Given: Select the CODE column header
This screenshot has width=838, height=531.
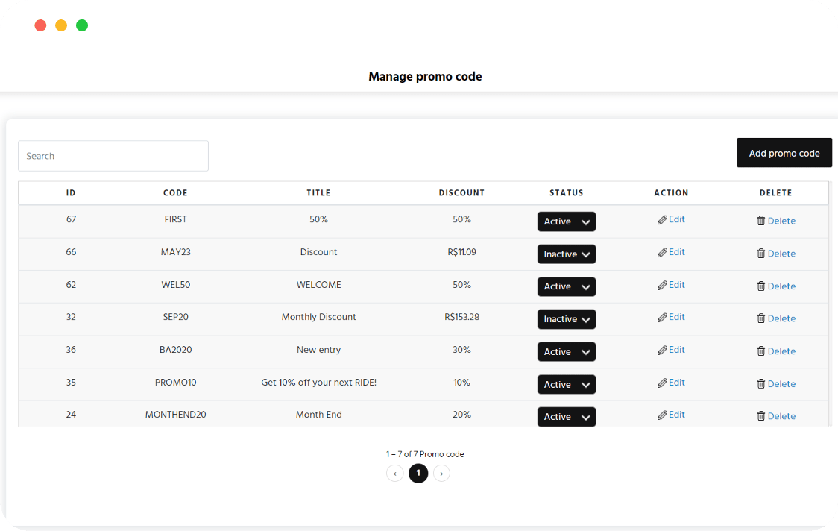Looking at the screenshot, I should tap(175, 192).
